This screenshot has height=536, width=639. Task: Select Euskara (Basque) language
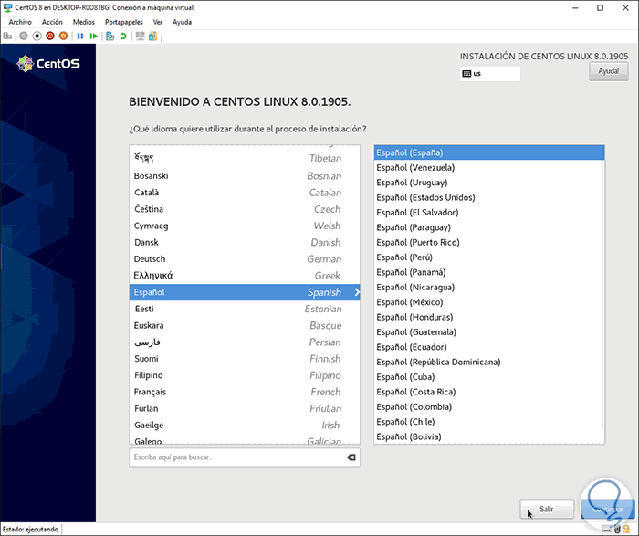[x=245, y=326]
